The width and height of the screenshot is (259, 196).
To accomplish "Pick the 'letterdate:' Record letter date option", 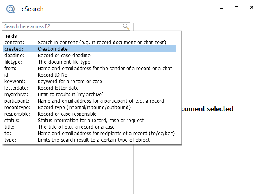I will click(x=89, y=88).
